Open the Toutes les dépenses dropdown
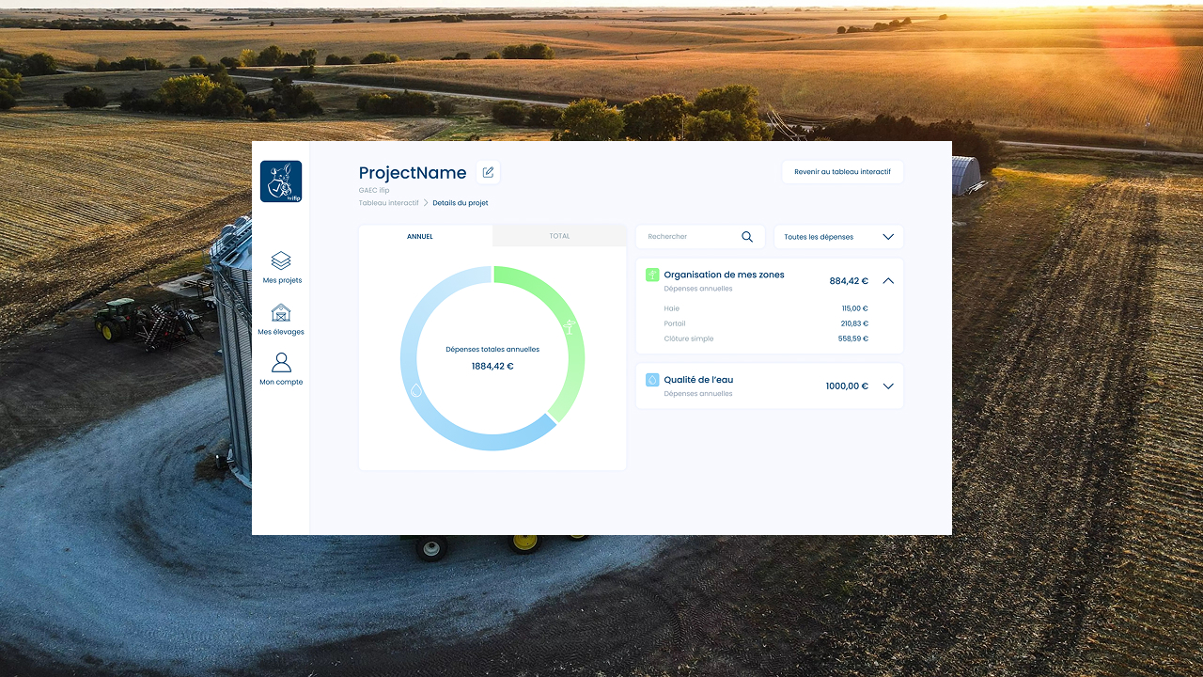1203x677 pixels. coord(838,237)
